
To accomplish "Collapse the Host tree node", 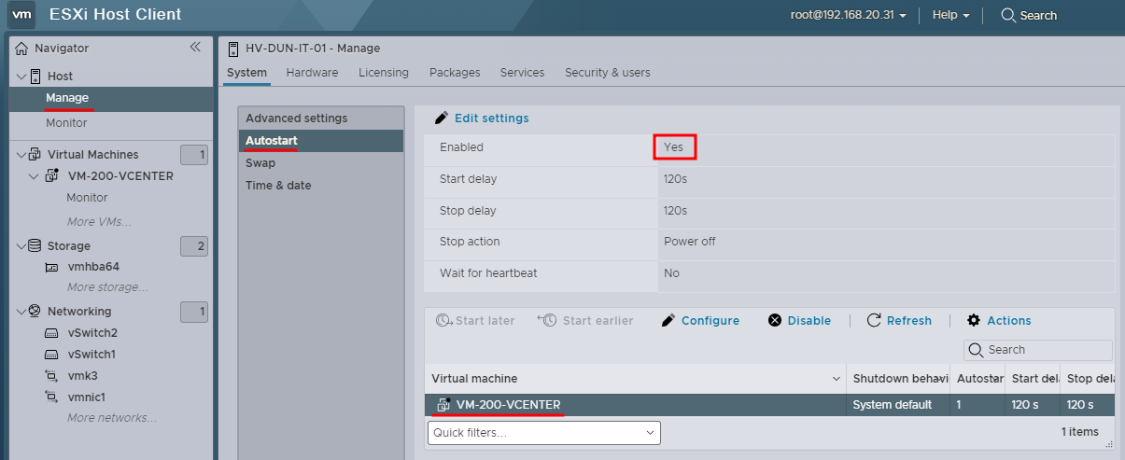I will pos(21,76).
